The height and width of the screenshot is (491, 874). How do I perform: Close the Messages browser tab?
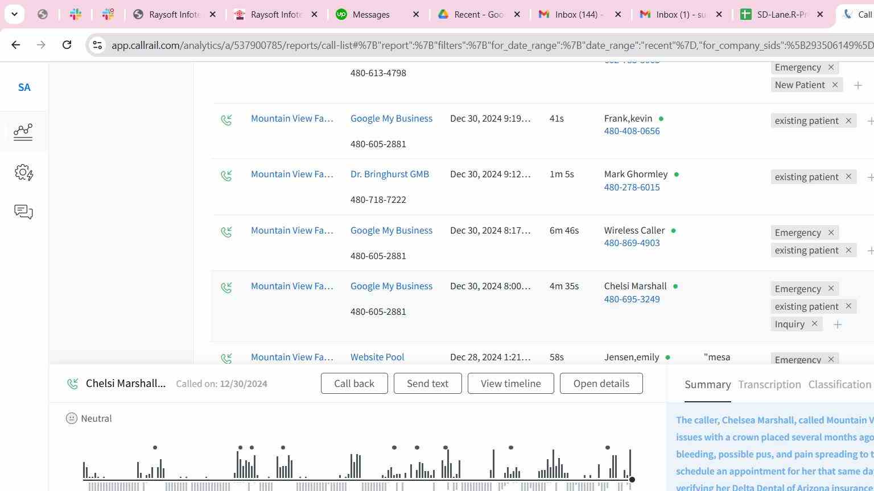416,14
